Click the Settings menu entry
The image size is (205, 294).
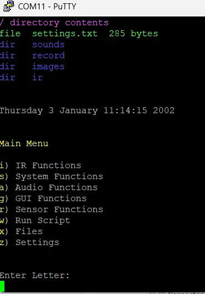click(30, 243)
